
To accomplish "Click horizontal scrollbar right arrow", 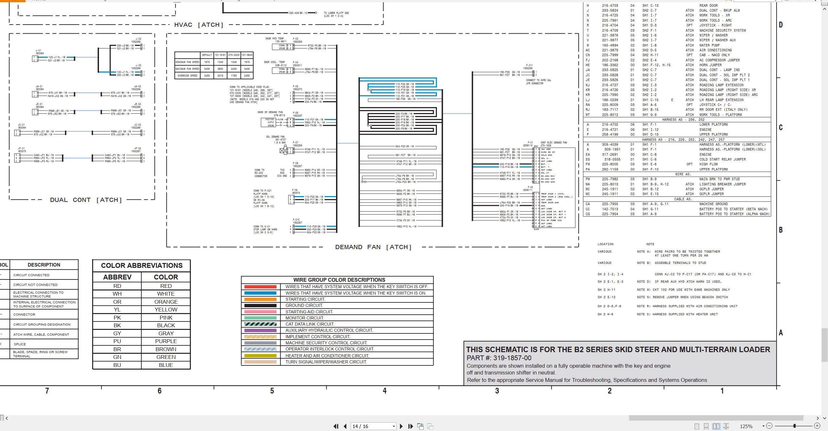I will tap(817, 418).
